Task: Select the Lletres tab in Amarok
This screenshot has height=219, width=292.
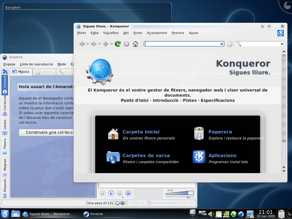Action: coord(44,72)
